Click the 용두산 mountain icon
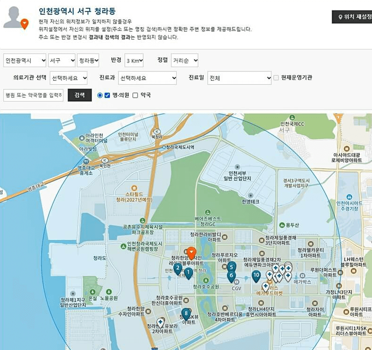This screenshot has height=350, width=372. (282, 225)
